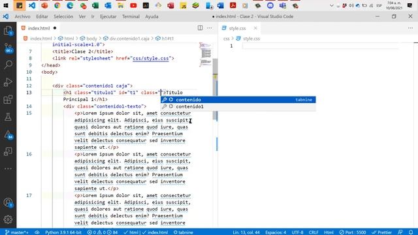Select the 'contenido1' autocomplete suggestion
The width and height of the screenshot is (418, 235).
click(238, 106)
